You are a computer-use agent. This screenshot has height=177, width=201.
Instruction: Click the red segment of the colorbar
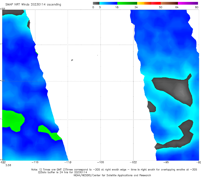(156, 3)
